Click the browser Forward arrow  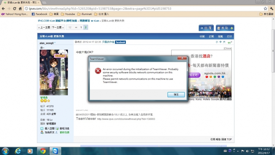point(9,9)
